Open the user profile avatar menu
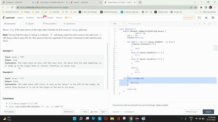Viewport: 218px width, 122px height. click(213, 18)
